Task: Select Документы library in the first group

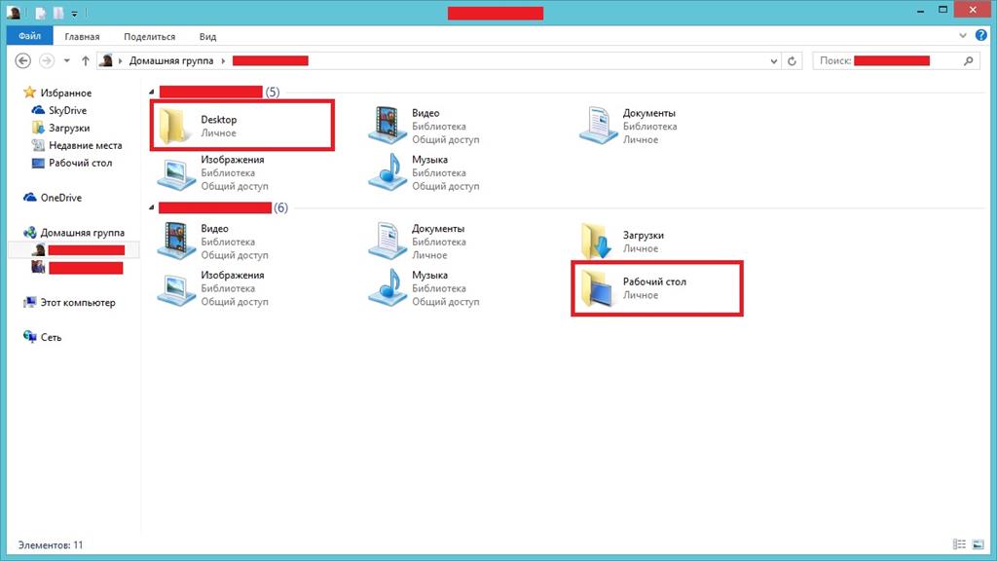Action: pyautogui.click(x=628, y=126)
